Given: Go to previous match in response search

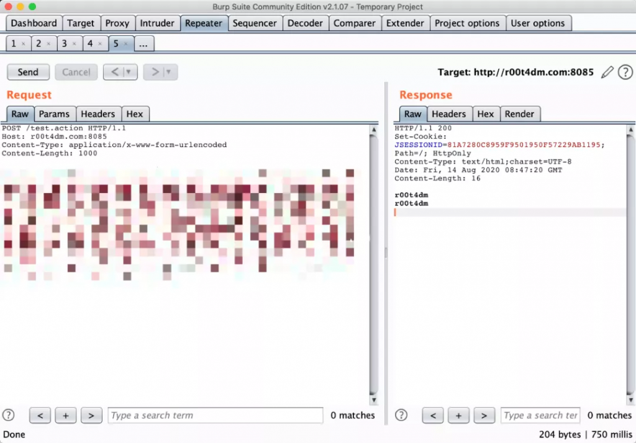Looking at the screenshot, I should coord(433,416).
